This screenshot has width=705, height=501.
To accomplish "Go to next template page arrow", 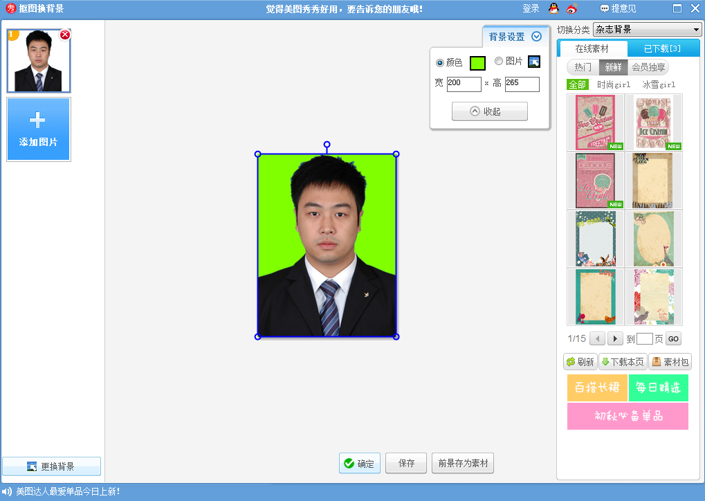I will [615, 338].
